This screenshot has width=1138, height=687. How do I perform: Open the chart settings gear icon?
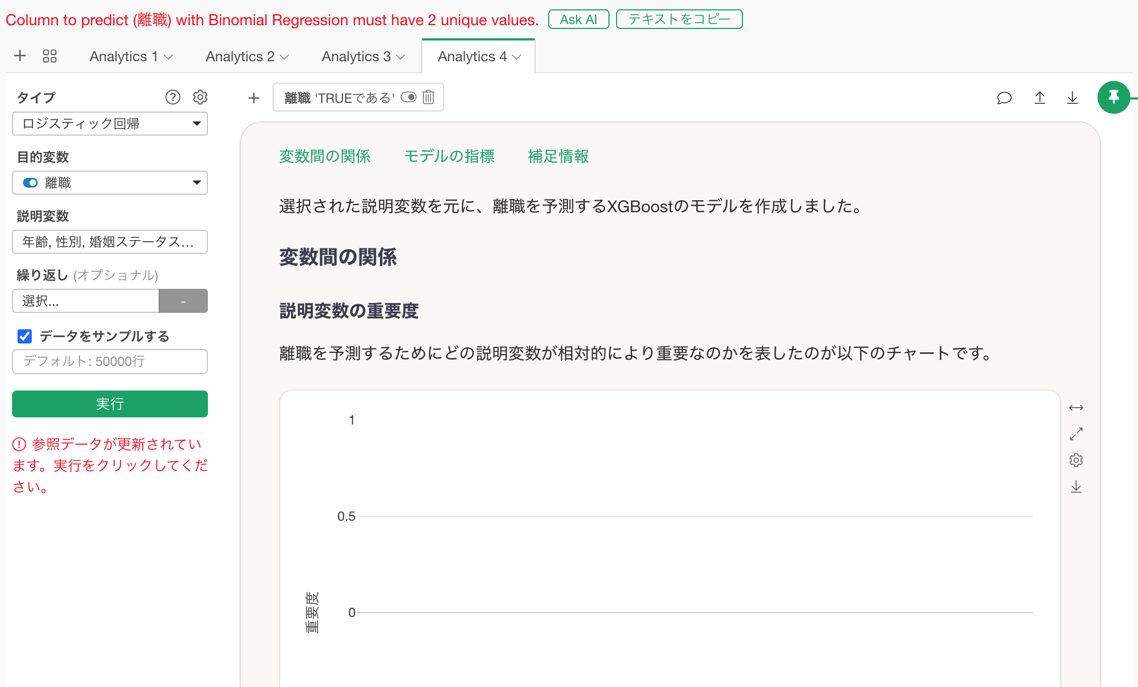(x=1076, y=460)
